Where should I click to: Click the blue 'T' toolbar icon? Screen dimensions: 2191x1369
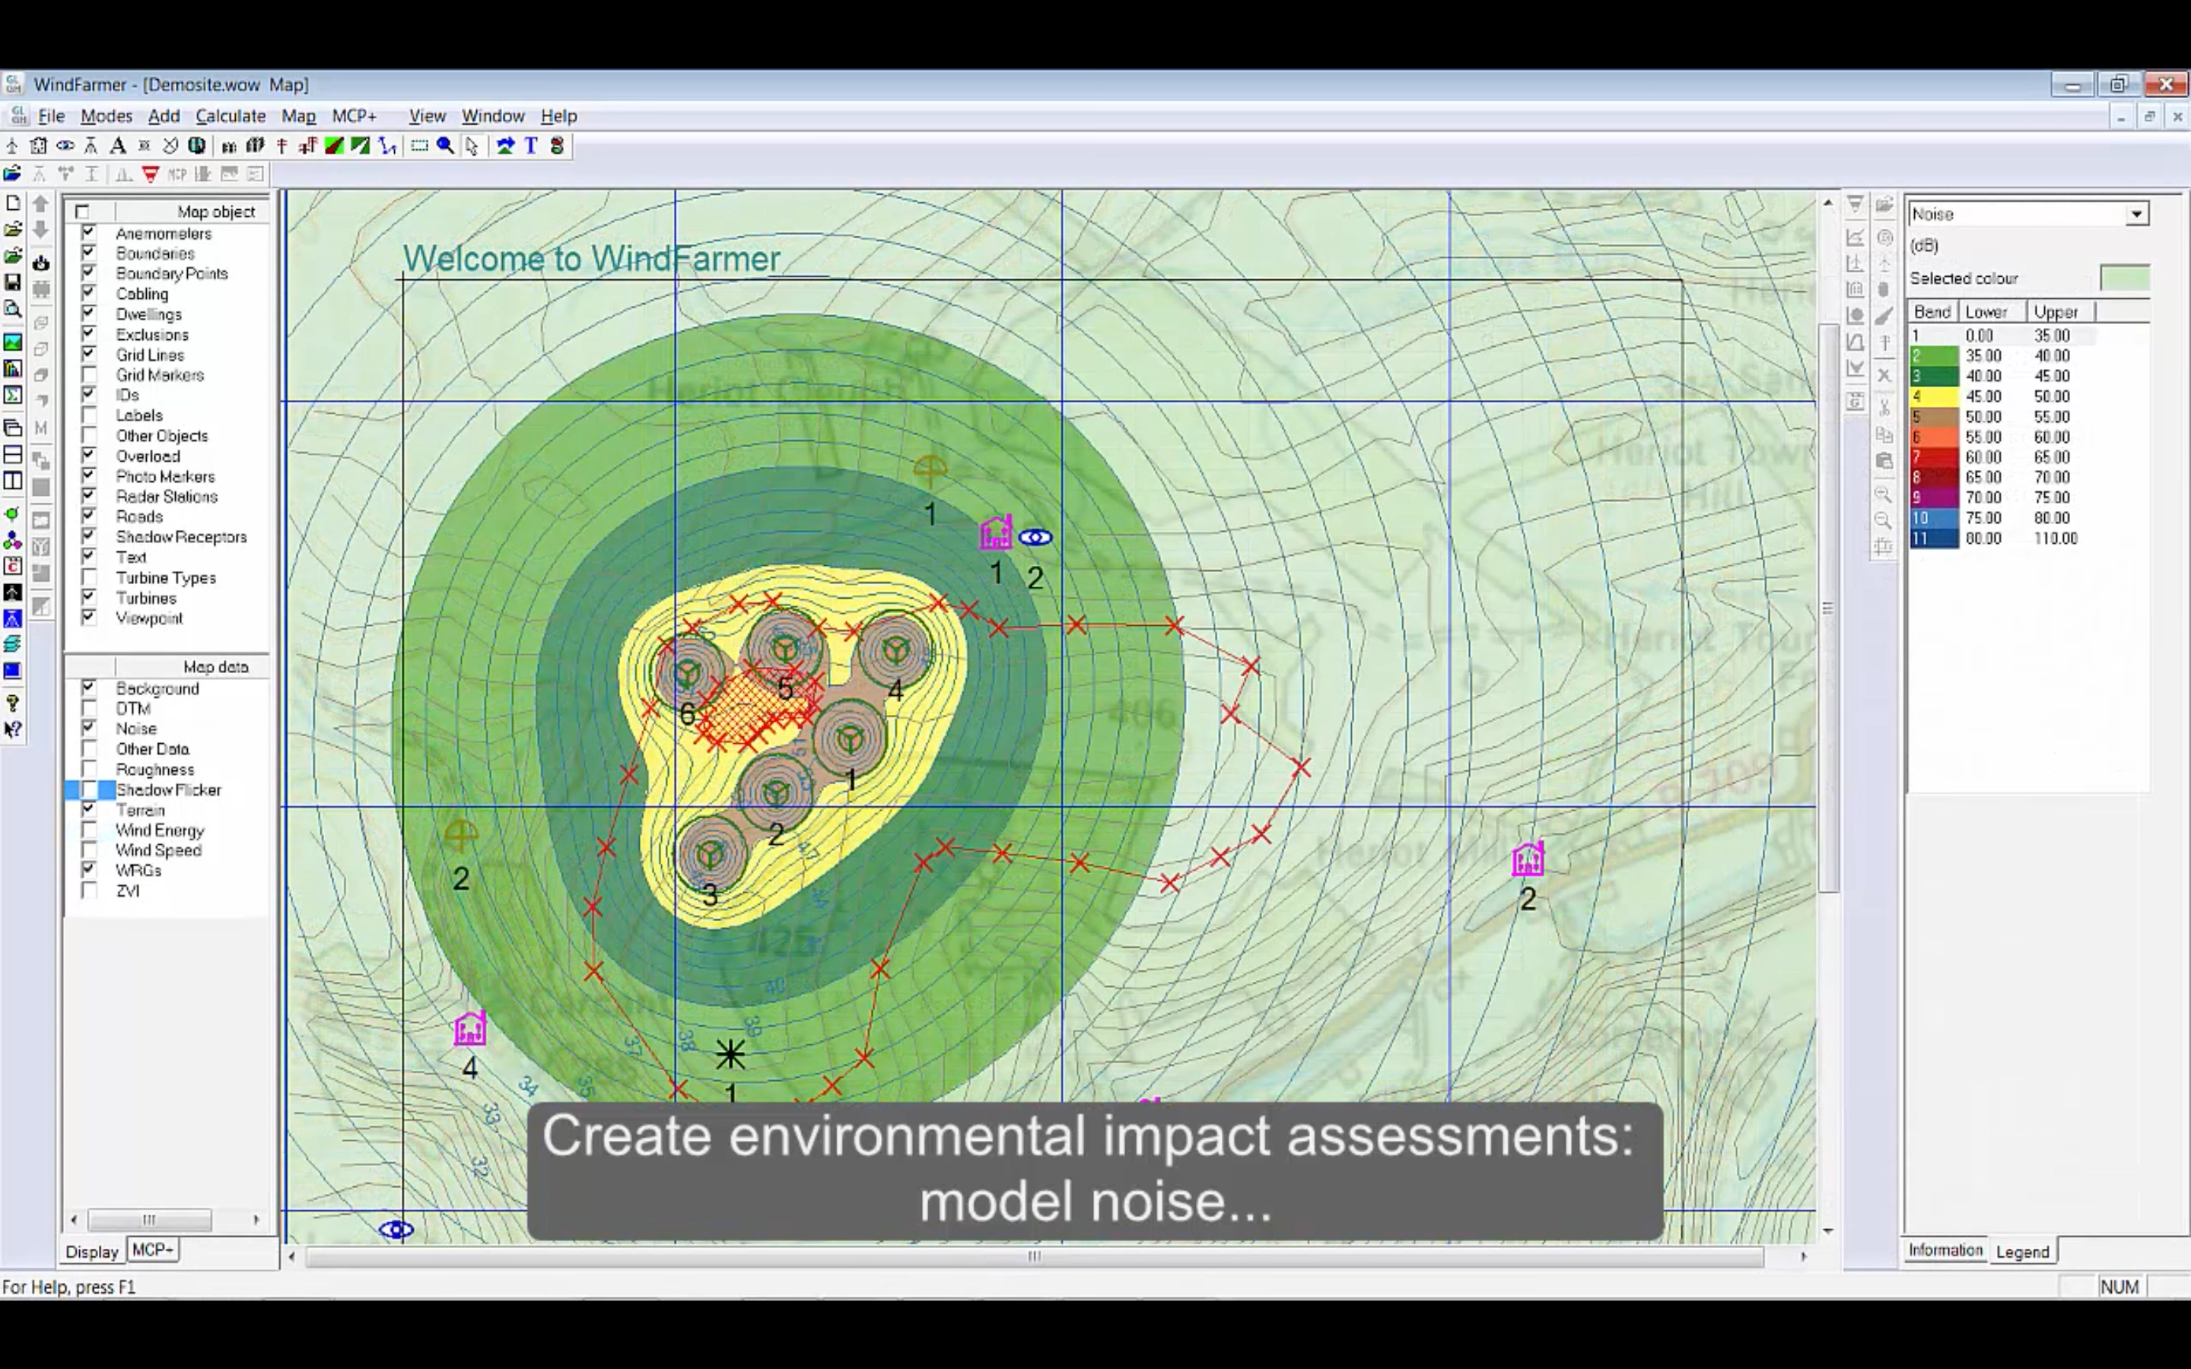[x=532, y=146]
